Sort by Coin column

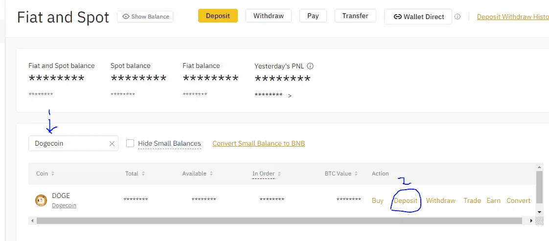coord(46,174)
